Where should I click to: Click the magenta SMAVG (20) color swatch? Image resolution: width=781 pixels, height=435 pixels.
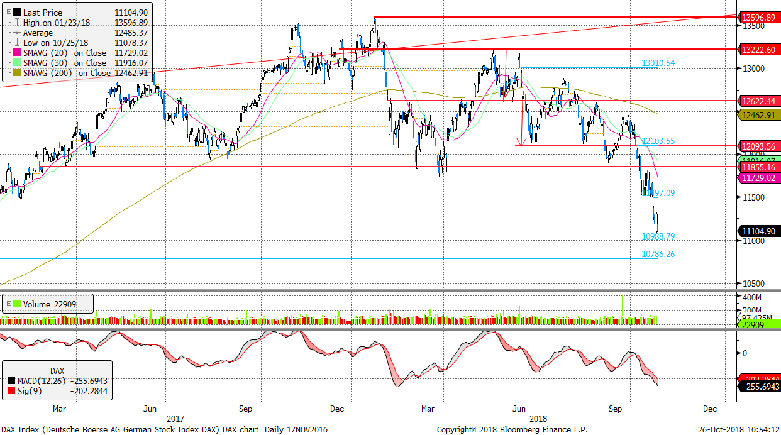(x=16, y=53)
